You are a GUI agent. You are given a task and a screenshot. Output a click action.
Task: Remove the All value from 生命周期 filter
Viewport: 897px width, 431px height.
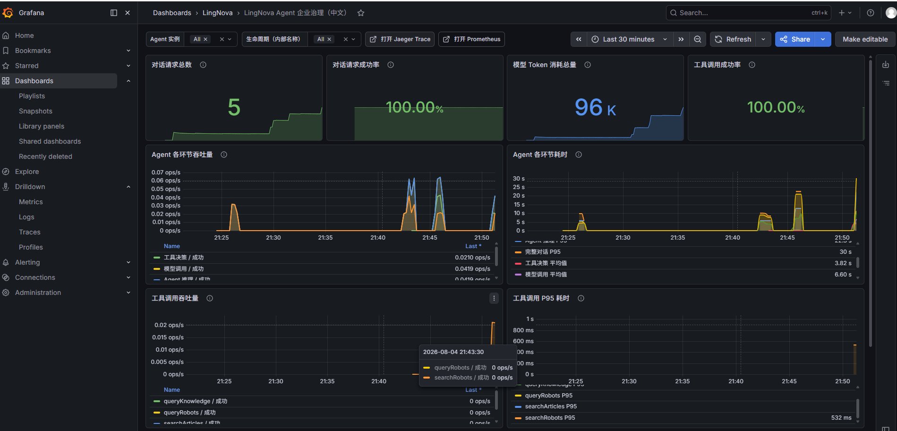pos(329,39)
